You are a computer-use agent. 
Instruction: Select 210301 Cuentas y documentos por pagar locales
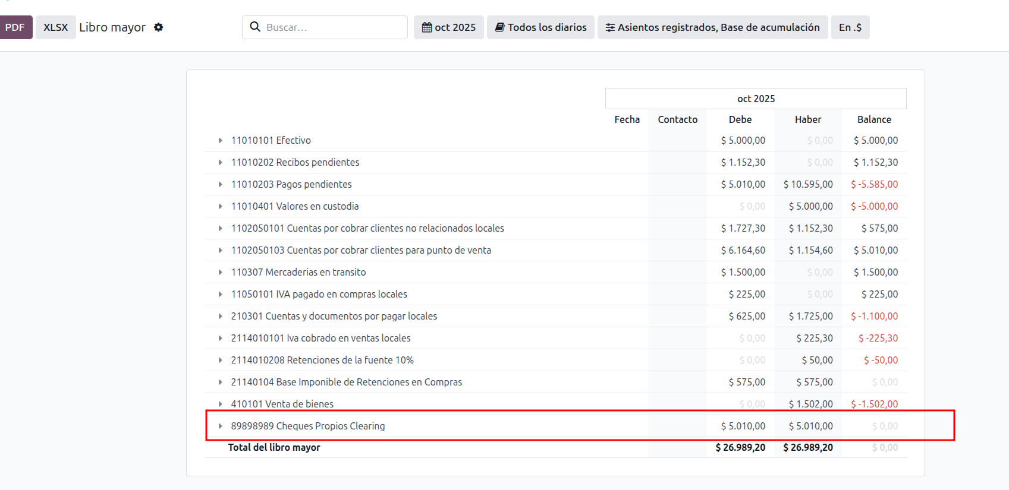tap(334, 316)
